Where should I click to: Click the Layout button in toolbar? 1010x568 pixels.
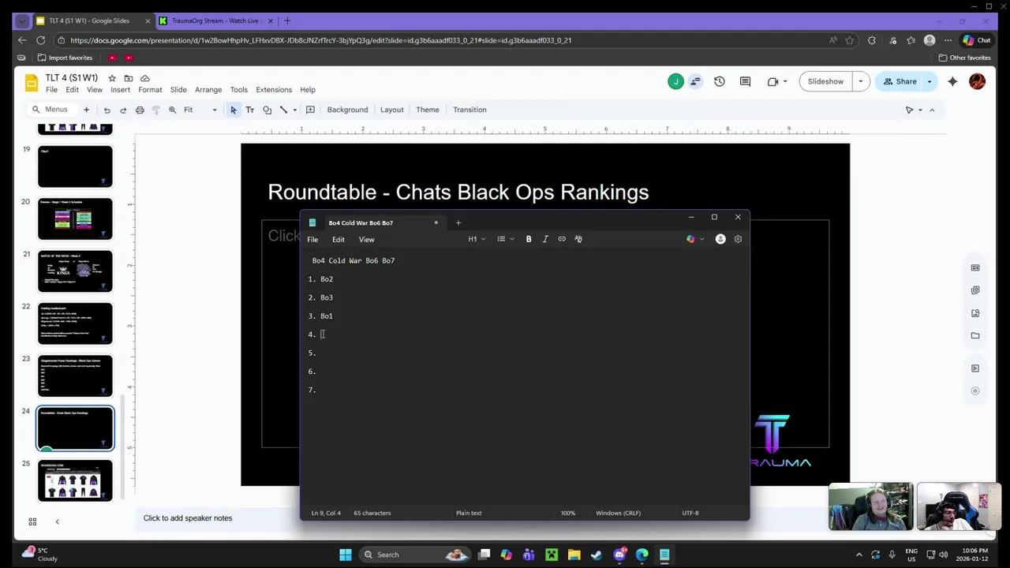tap(391, 110)
